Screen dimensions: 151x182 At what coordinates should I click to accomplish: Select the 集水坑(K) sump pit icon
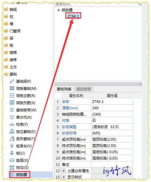coord(12,117)
